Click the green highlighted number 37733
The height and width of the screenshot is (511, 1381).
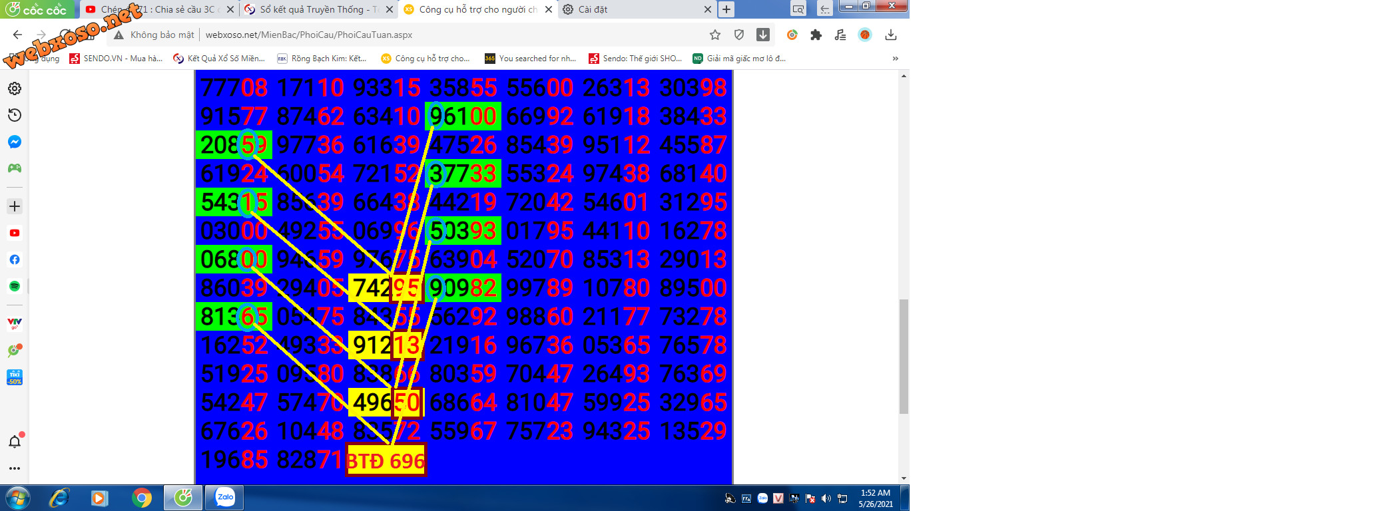tap(463, 174)
